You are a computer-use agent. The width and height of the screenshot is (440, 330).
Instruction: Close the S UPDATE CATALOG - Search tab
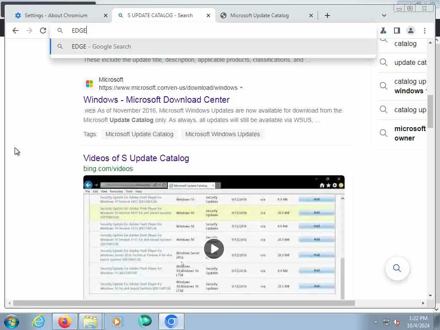click(208, 15)
